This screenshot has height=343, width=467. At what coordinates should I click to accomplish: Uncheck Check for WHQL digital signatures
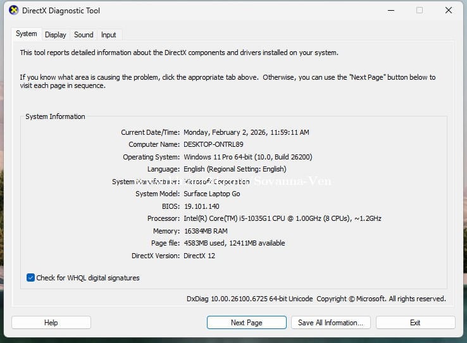(31, 278)
